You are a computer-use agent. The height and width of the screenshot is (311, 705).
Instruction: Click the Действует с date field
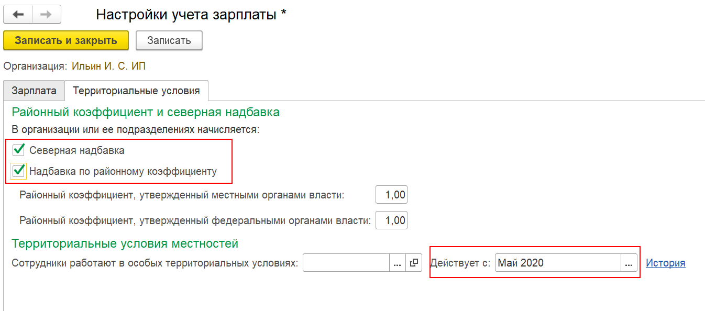(558, 263)
